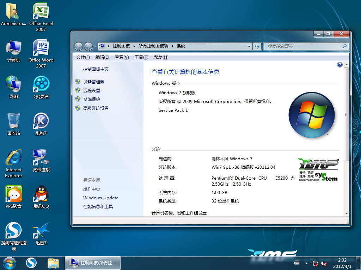Open the 编辑(E) menu
This screenshot has width=361, height=270.
coord(102,57)
